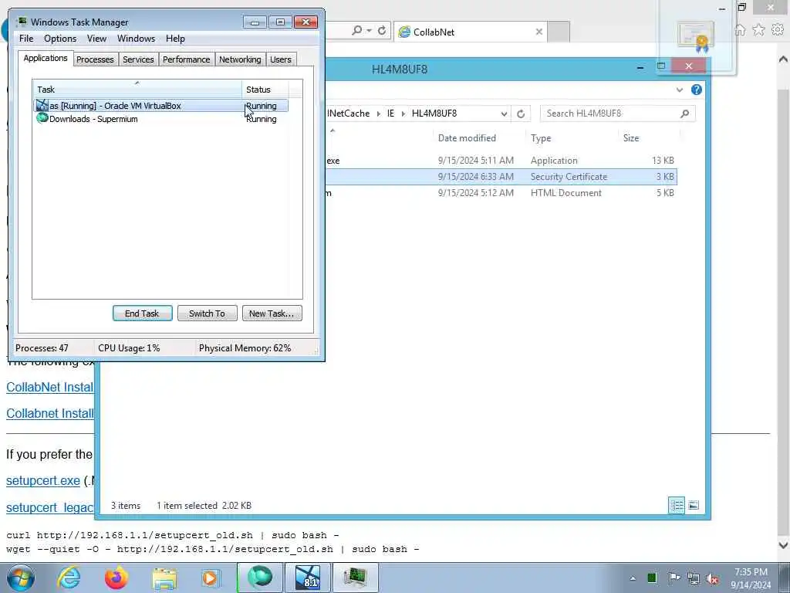Click the green Task Manager tray icon
Image resolution: width=790 pixels, height=593 pixels.
pos(652,578)
